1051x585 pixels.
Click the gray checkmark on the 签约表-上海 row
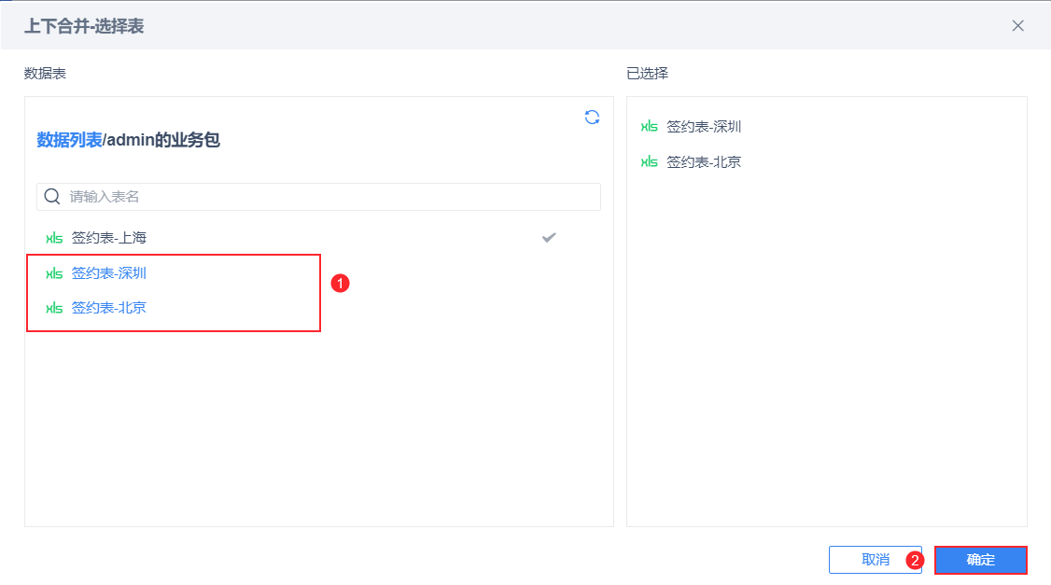(x=549, y=238)
